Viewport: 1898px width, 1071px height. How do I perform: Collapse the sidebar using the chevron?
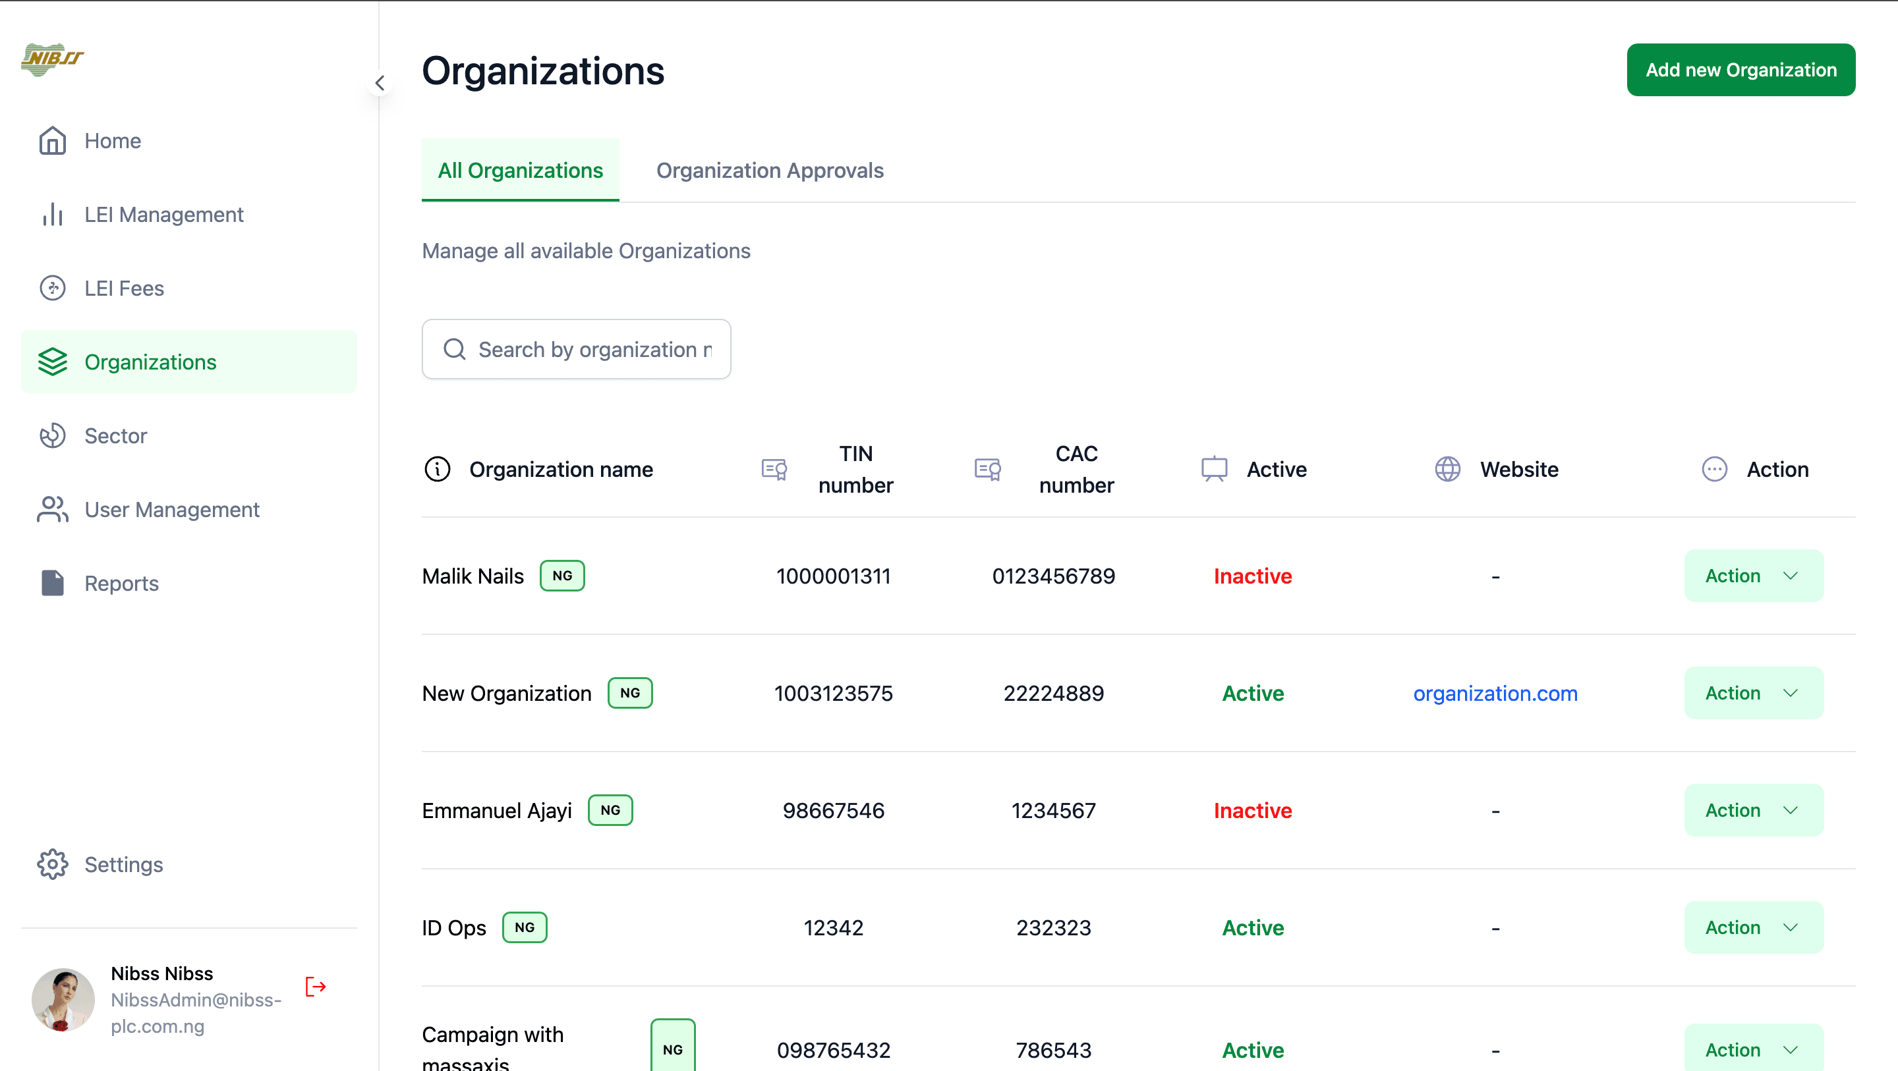click(x=380, y=82)
